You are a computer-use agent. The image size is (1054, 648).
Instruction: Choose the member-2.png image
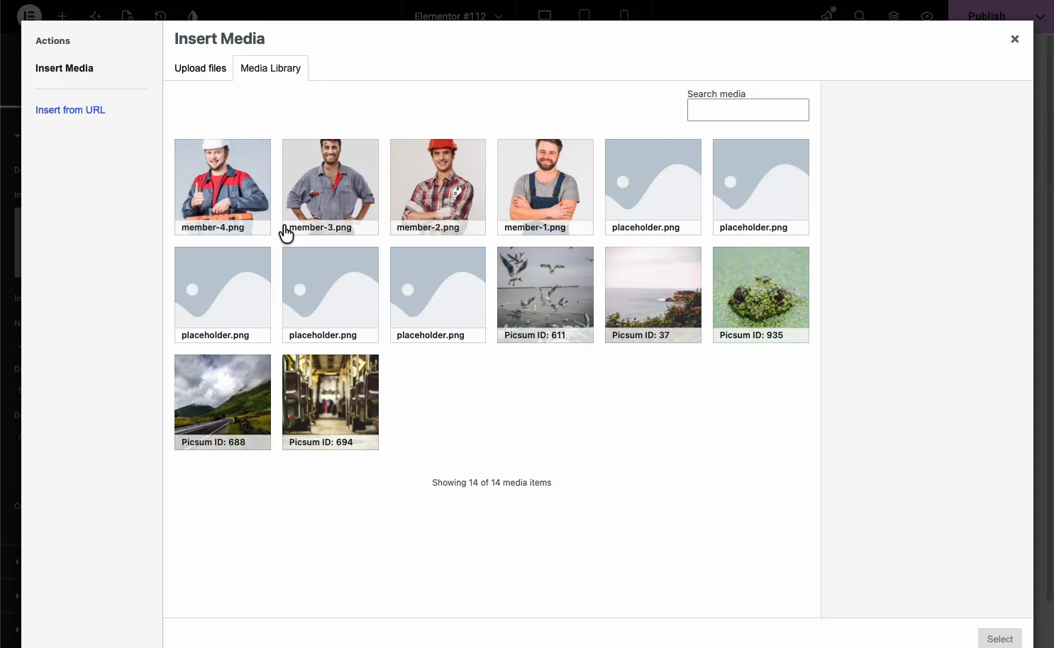[438, 187]
